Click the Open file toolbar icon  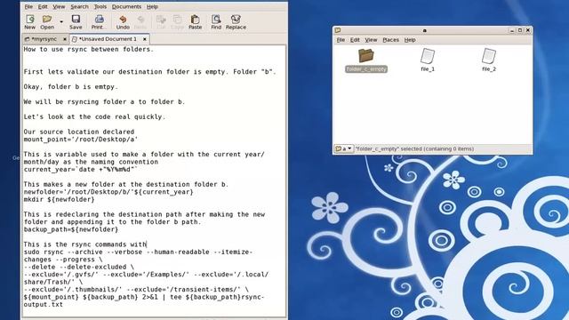coord(47,21)
